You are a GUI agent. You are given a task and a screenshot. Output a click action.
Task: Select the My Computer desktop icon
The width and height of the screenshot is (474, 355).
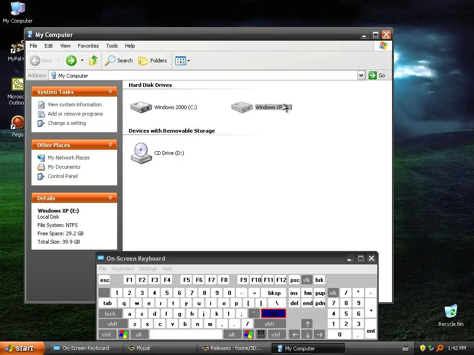[18, 12]
